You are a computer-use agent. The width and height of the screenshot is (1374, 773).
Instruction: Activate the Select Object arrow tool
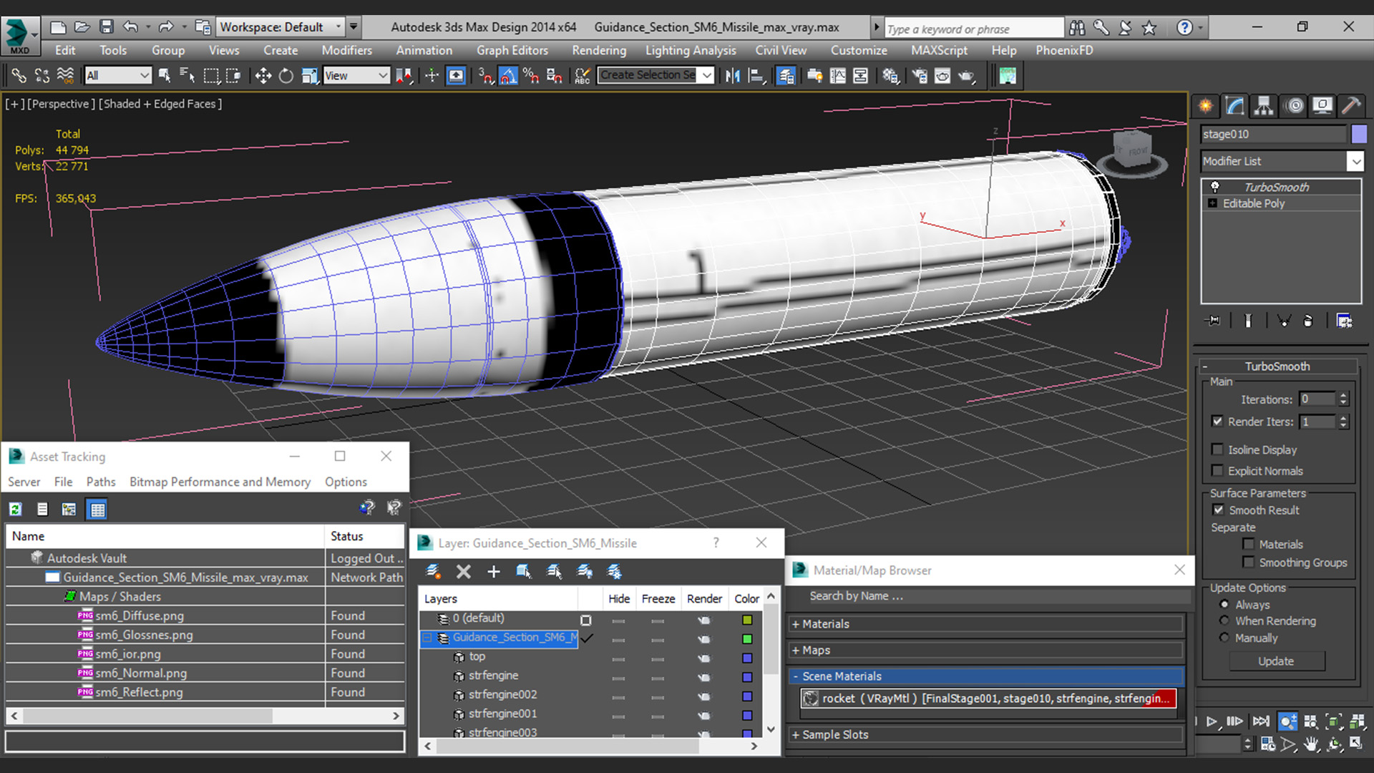(165, 76)
